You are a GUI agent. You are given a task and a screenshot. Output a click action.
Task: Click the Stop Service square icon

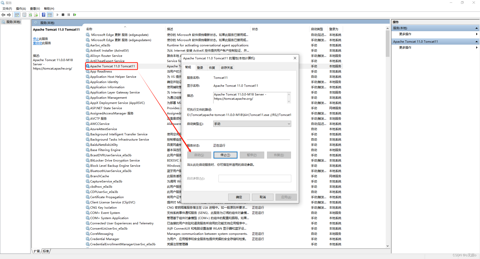(63, 15)
